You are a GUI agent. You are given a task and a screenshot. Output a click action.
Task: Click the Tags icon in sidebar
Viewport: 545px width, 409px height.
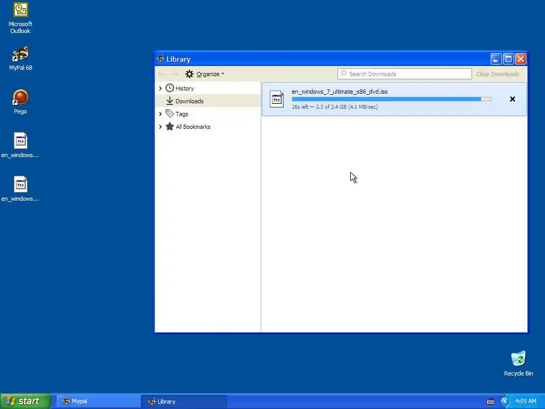(x=170, y=113)
